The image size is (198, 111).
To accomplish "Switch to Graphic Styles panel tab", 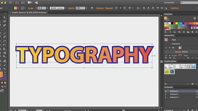I will (x=170, y=61).
